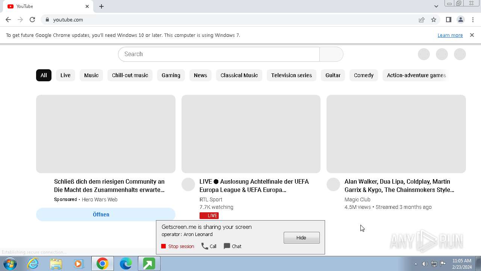Open the RTL Sport channel link
This screenshot has height=271, width=481.
click(211, 199)
